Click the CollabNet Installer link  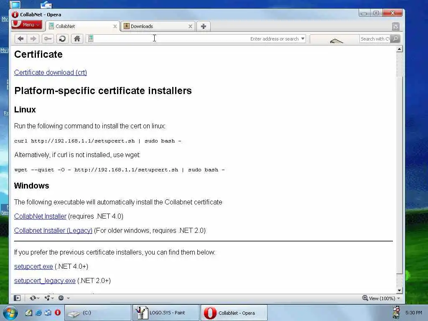pos(41,216)
